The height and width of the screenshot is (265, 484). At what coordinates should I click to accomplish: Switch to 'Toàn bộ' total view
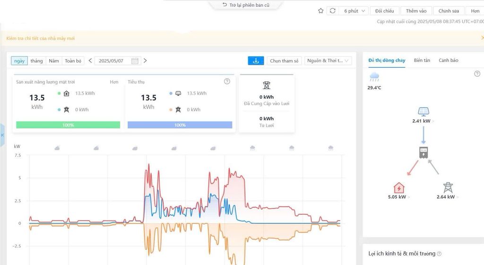pos(73,61)
